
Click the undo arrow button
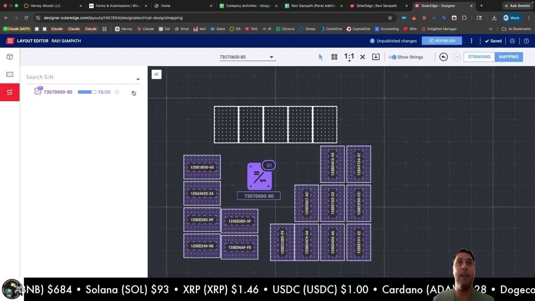pos(443,57)
